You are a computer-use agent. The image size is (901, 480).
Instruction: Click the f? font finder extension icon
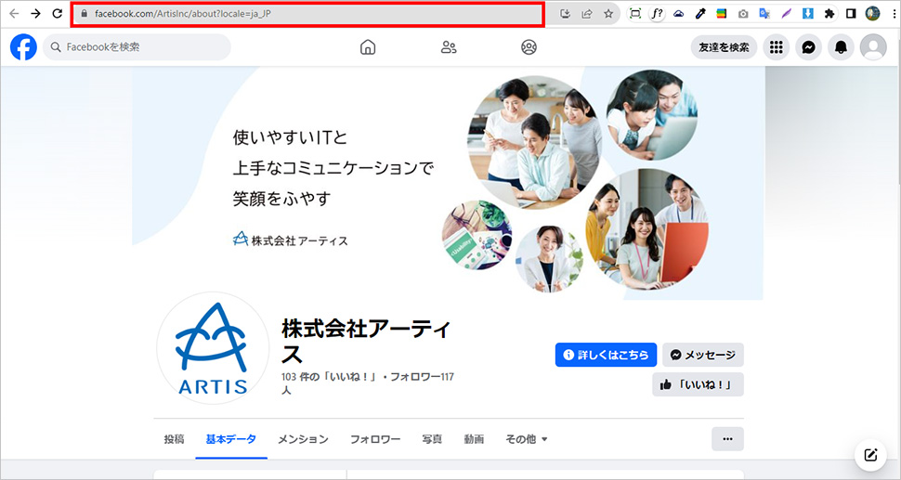pyautogui.click(x=656, y=14)
